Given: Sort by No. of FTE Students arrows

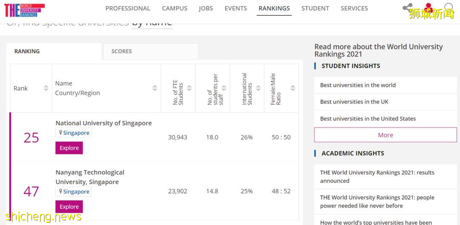Looking at the screenshot, I should 190,88.
